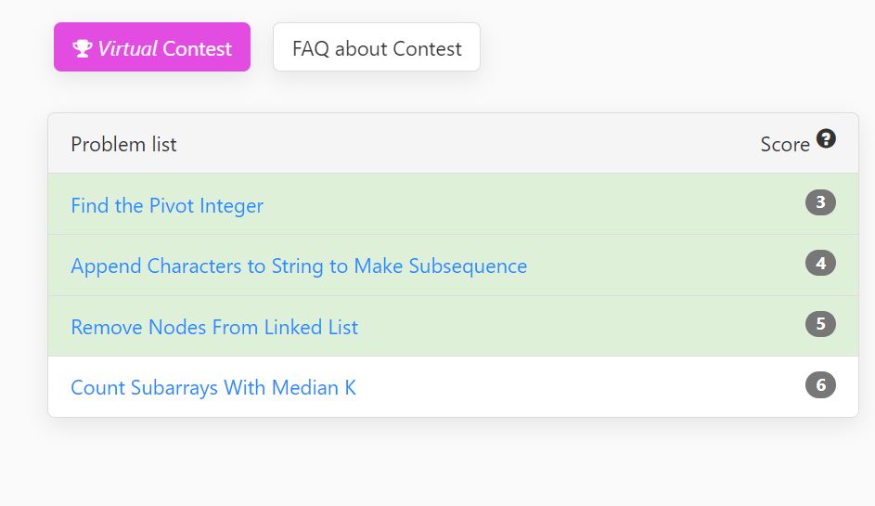Click the score badge showing 4
The width and height of the screenshot is (875, 506).
pyautogui.click(x=820, y=264)
